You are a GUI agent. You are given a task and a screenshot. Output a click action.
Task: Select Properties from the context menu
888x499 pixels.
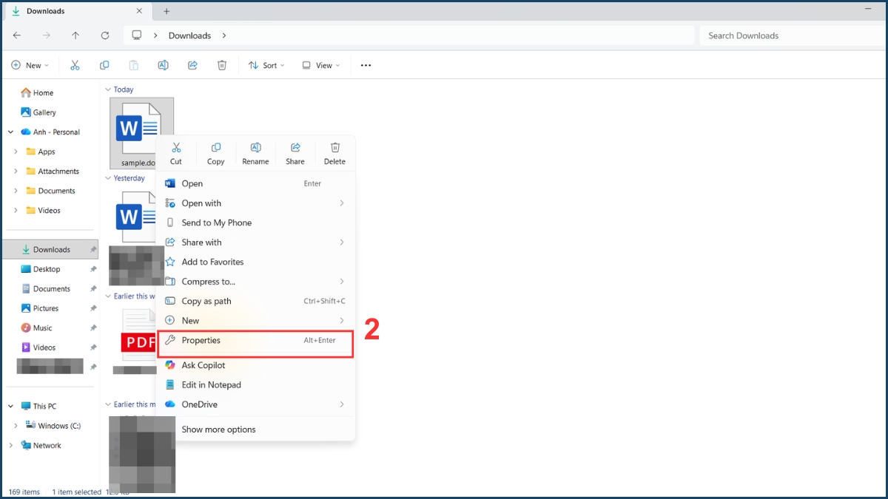click(x=201, y=341)
